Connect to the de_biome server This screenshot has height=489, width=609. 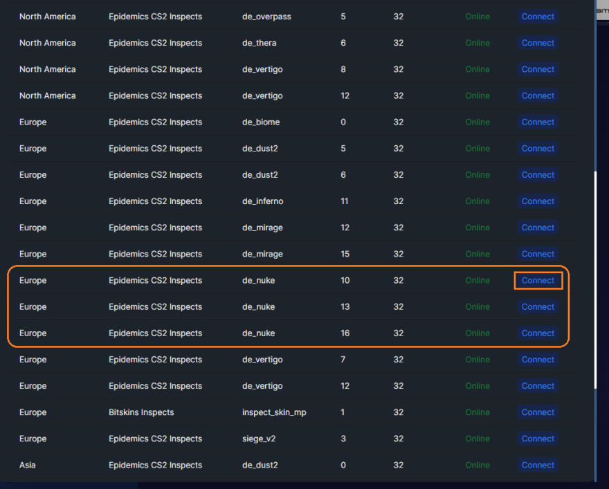pyautogui.click(x=538, y=122)
